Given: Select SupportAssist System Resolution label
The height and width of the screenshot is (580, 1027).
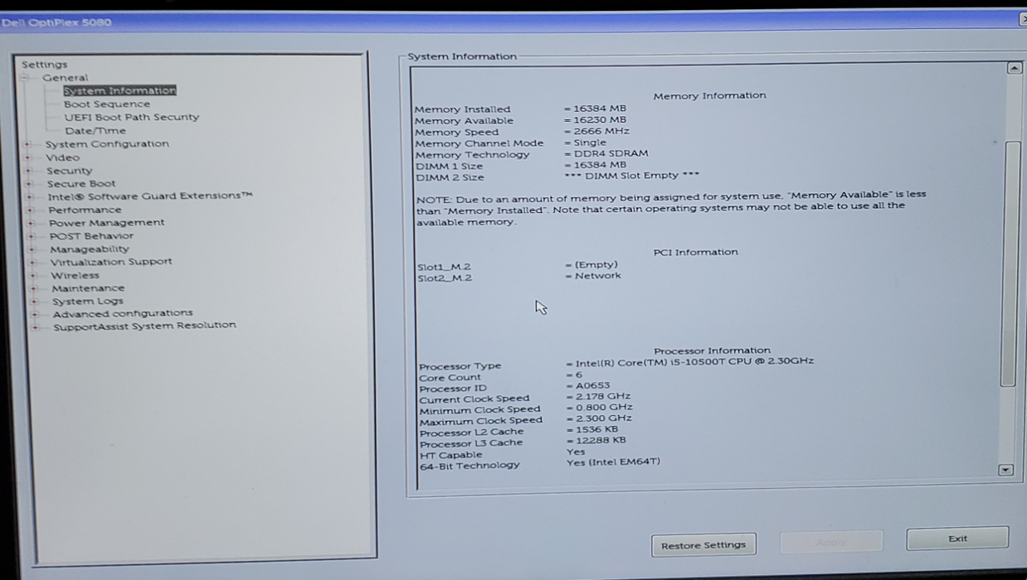Looking at the screenshot, I should tap(144, 326).
